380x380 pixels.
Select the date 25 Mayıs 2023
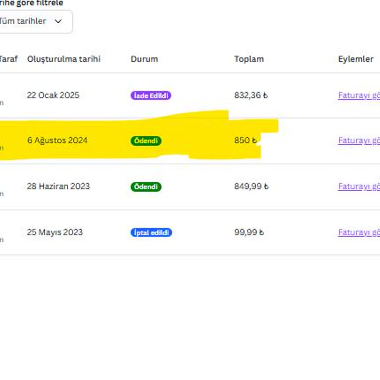[55, 232]
